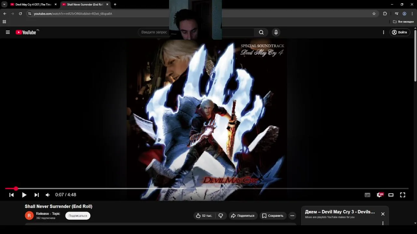Like the video with 52 тыс. thumbs-up
The height and width of the screenshot is (234, 417).
pyautogui.click(x=204, y=215)
